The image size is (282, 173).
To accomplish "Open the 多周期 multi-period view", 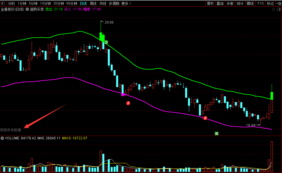I will click(114, 3).
